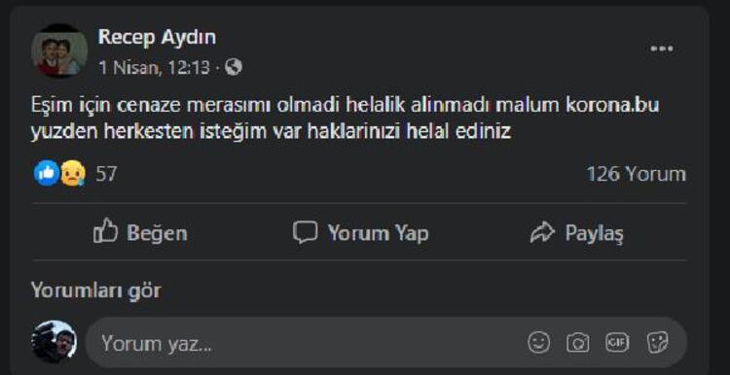Screen dimensions: 730x375
Task: Open the GIF picker icon
Action: click(x=617, y=343)
